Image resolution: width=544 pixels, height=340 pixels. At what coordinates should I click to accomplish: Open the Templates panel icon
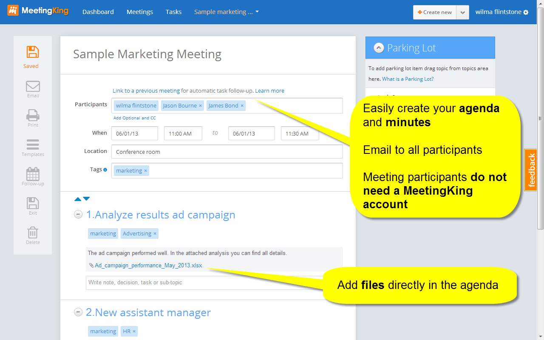33,144
